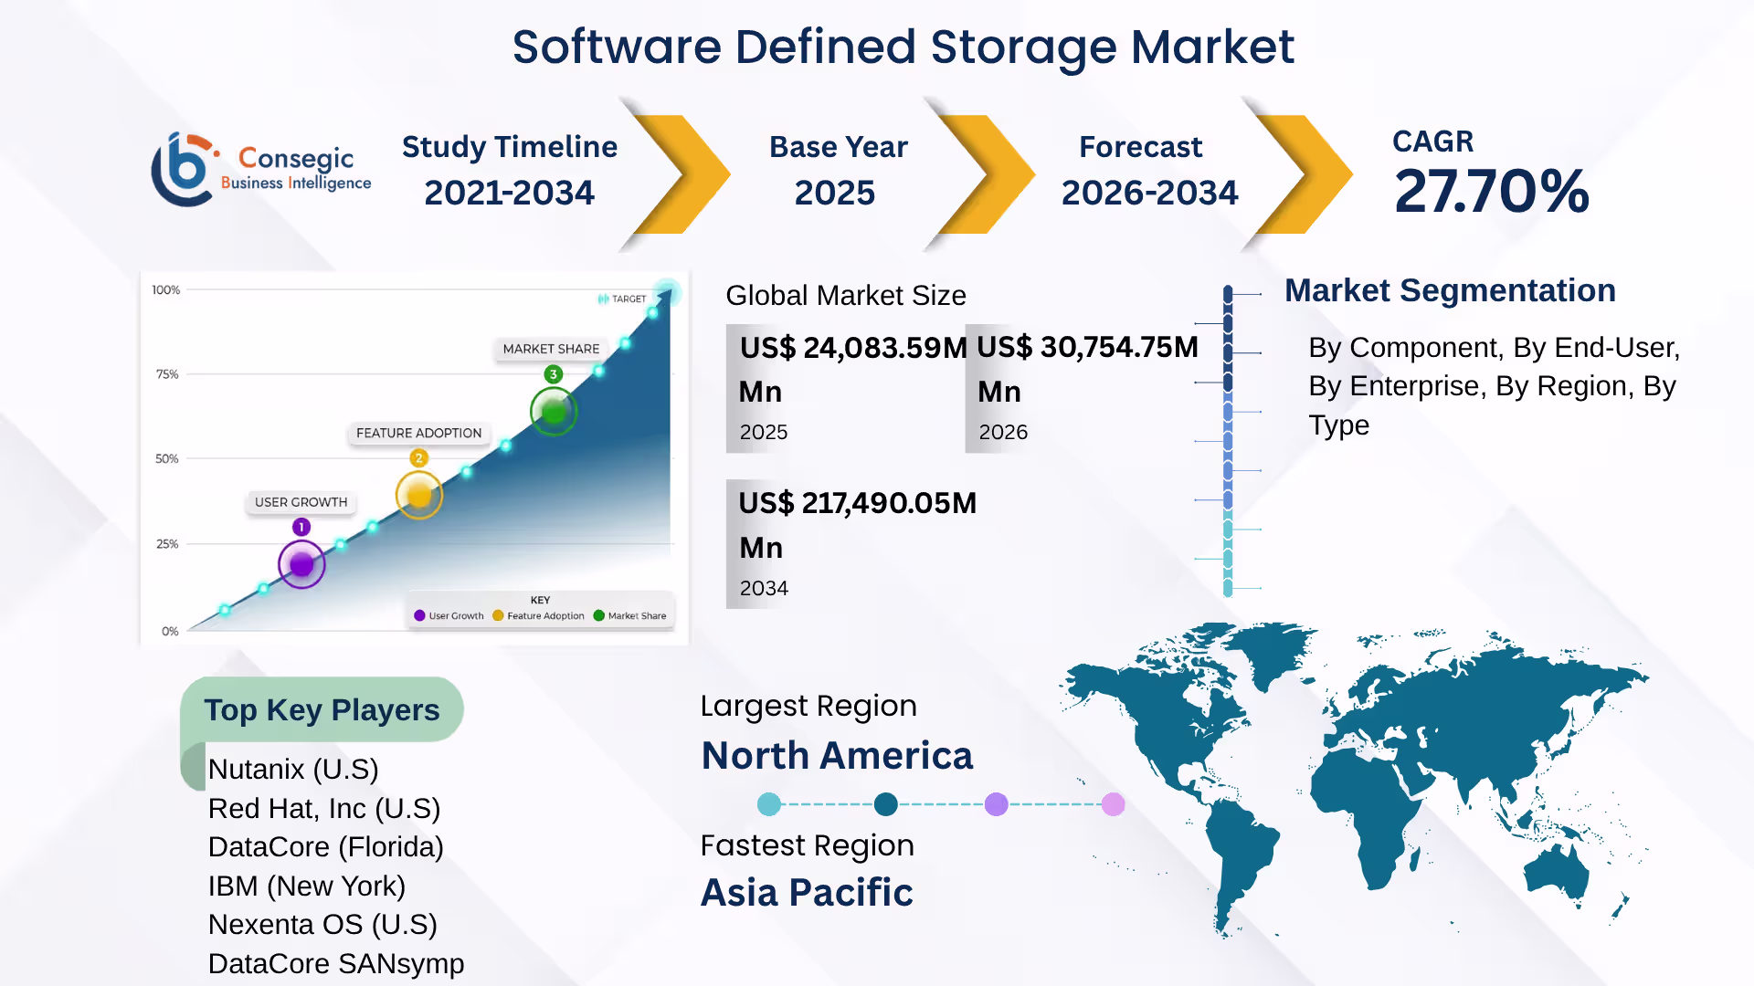The width and height of the screenshot is (1754, 986).
Task: Click the MARKET SHARE chart label
Action: (551, 349)
